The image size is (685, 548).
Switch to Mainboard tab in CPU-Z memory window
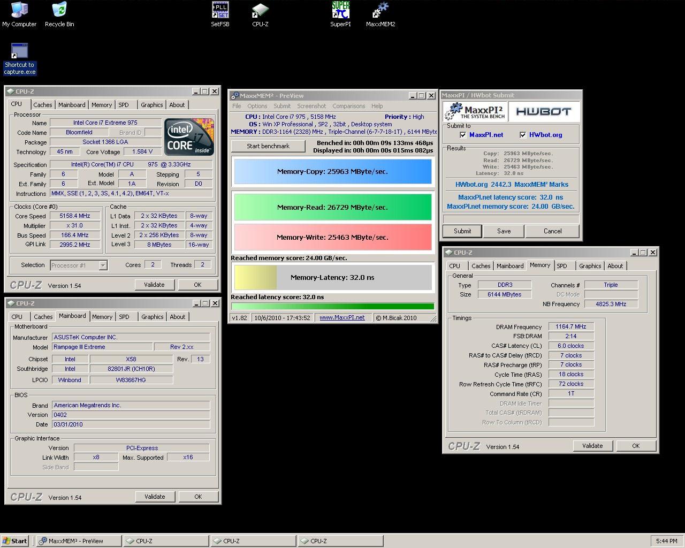coord(510,266)
